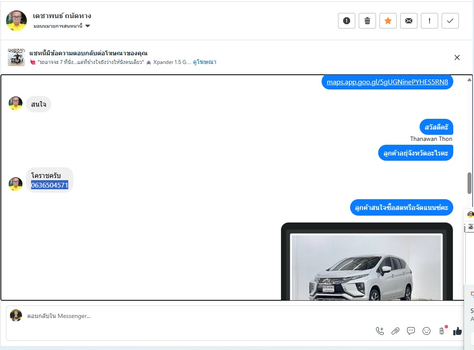The image size is (474, 350).
Task: Click the highlighted phone number 0636504571
Action: 50,185
